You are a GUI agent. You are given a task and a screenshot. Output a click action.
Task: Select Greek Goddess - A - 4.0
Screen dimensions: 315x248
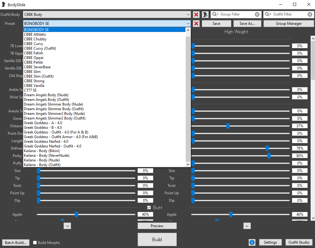(104, 123)
